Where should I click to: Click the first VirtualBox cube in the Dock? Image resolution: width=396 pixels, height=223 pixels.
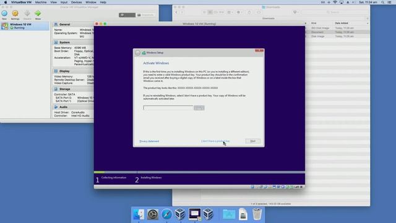[180, 214]
